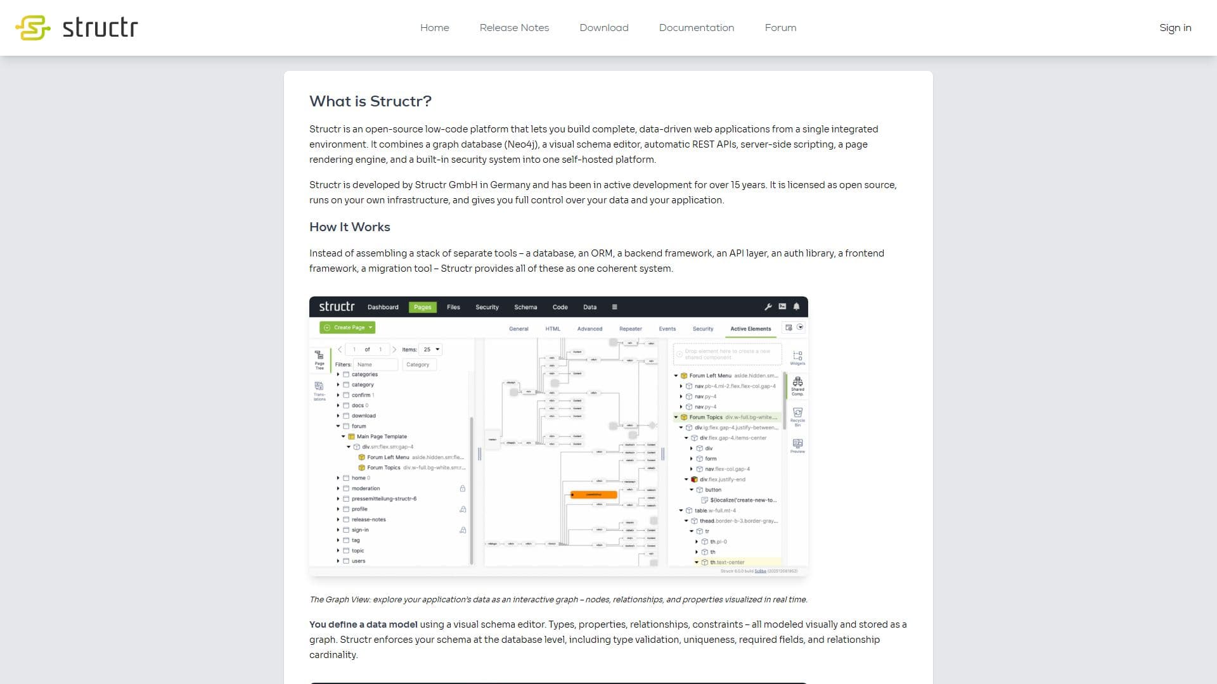
Task: Expand the docs page tree row
Action: (338, 405)
